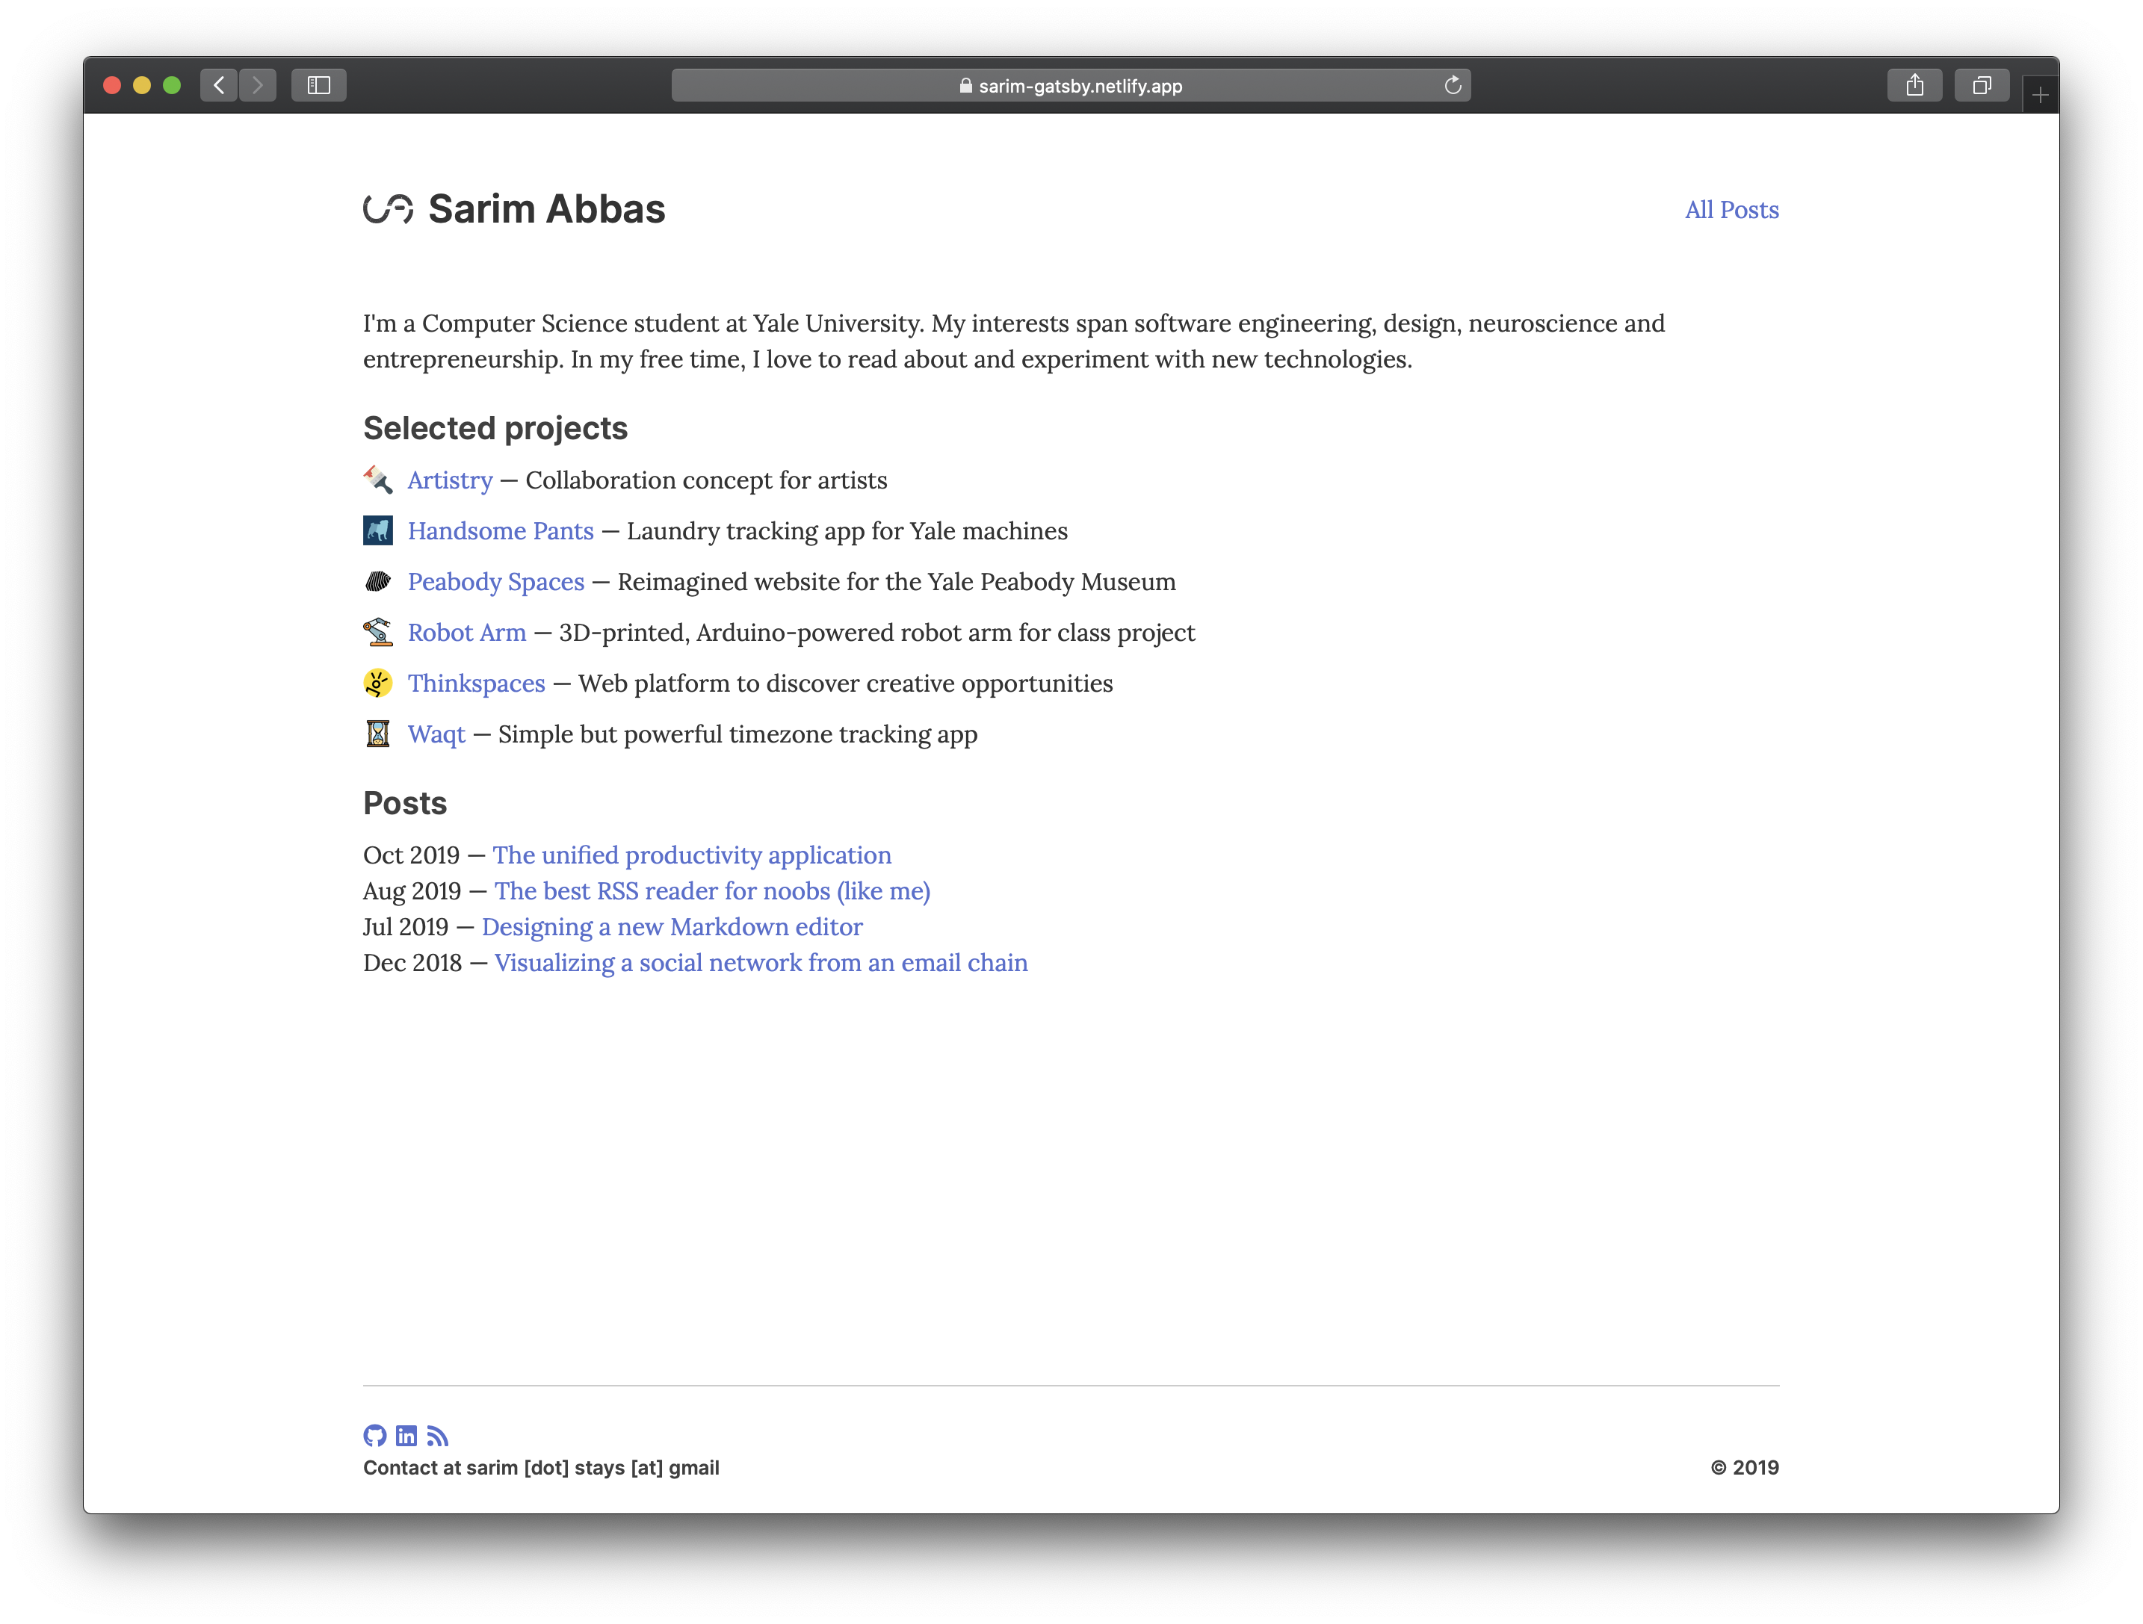The width and height of the screenshot is (2143, 1624).
Task: Click the Artistry paintbrush project icon
Action: [378, 480]
